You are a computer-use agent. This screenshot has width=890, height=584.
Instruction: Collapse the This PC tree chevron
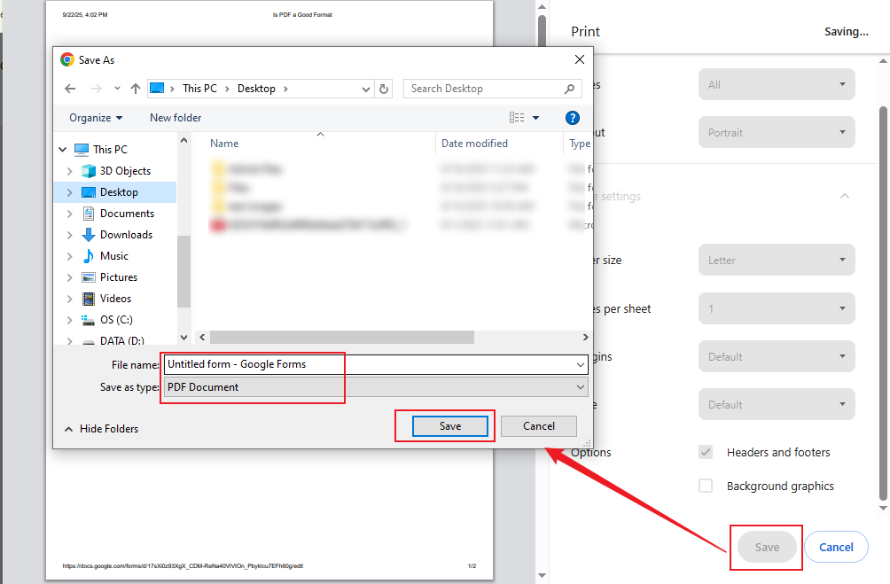click(x=62, y=149)
